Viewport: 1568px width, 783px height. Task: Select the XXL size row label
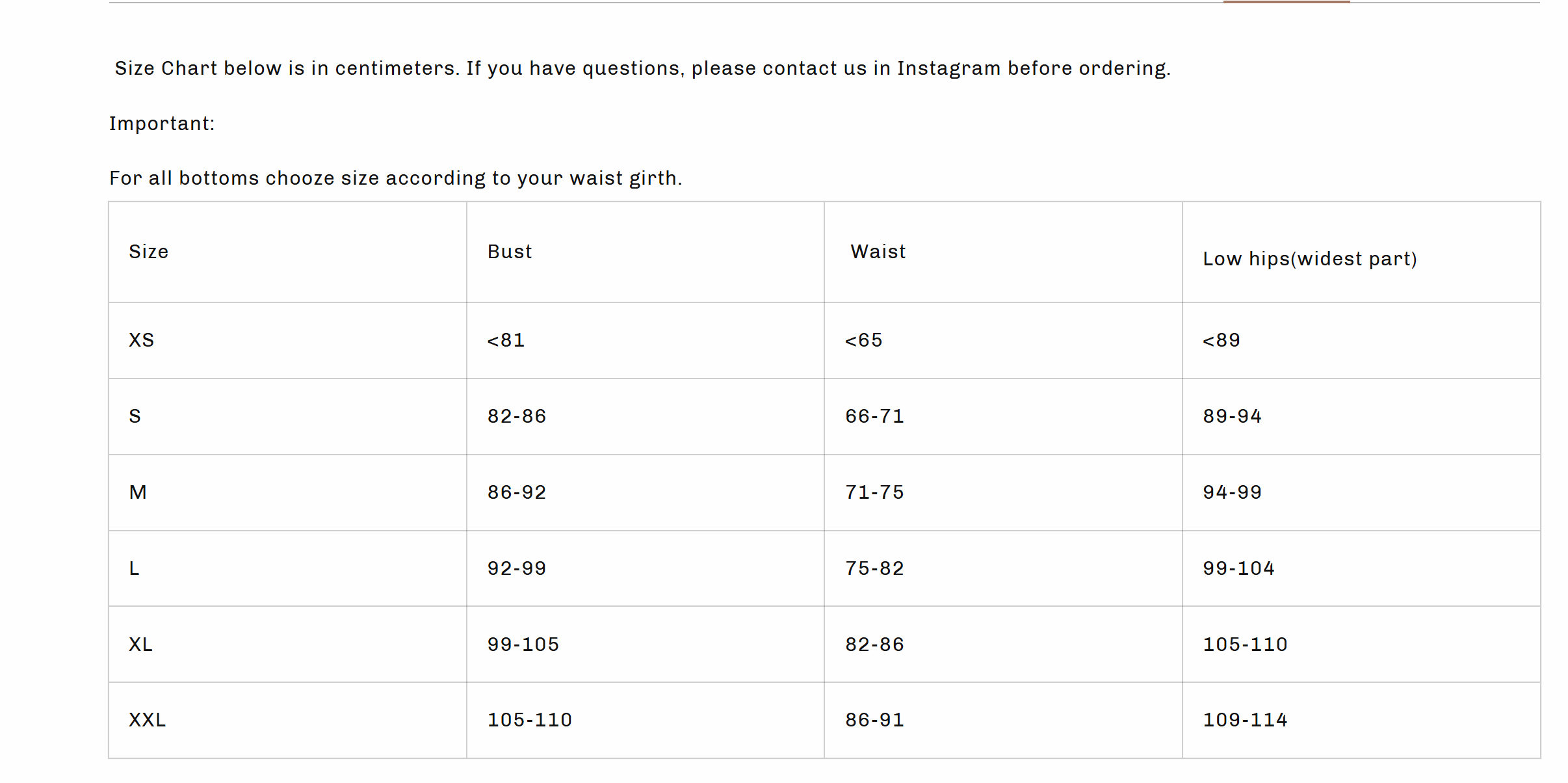148,720
